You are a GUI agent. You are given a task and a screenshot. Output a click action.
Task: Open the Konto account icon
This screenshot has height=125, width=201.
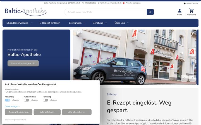pos(180,12)
